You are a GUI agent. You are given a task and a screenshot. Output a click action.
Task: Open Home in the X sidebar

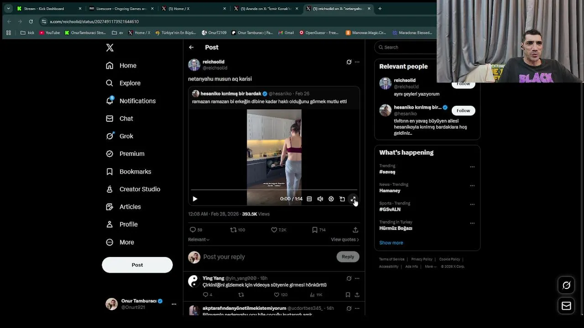[121, 66]
